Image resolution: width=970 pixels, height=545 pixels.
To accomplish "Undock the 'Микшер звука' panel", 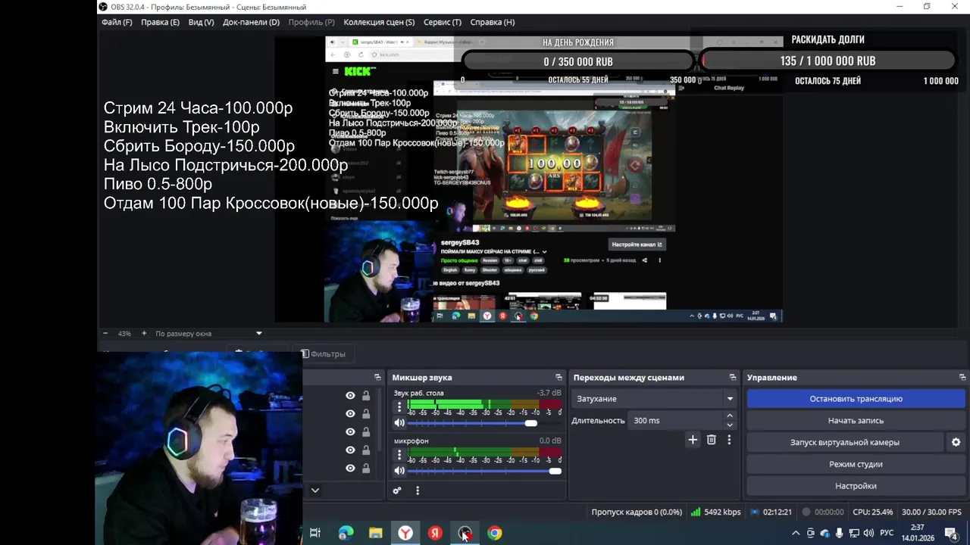I will [x=559, y=377].
